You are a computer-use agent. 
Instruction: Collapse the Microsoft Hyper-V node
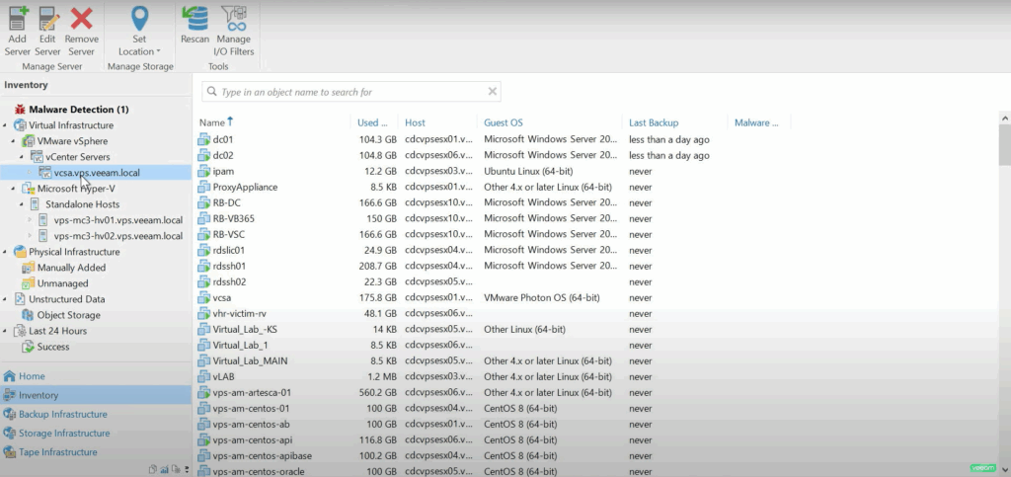(13, 189)
